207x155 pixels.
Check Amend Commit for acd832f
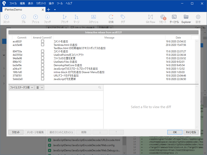point(42,41)
